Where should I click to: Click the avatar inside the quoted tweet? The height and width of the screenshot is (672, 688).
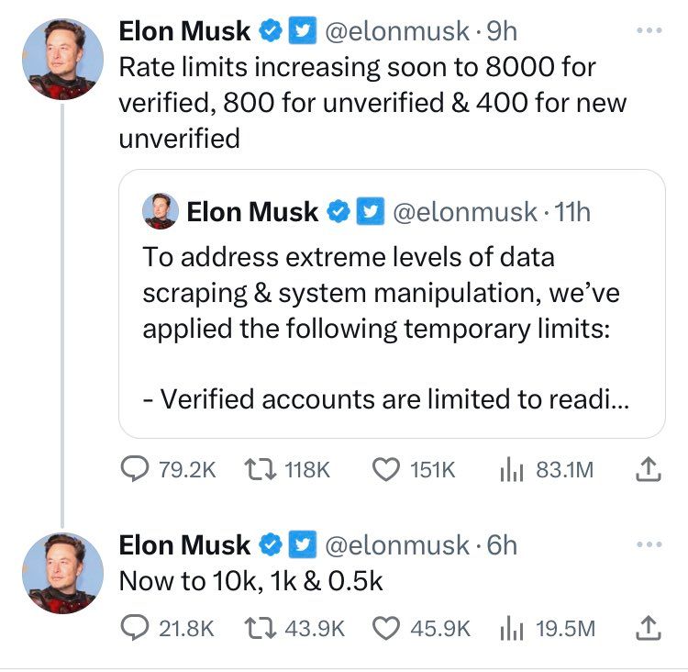click(x=161, y=211)
